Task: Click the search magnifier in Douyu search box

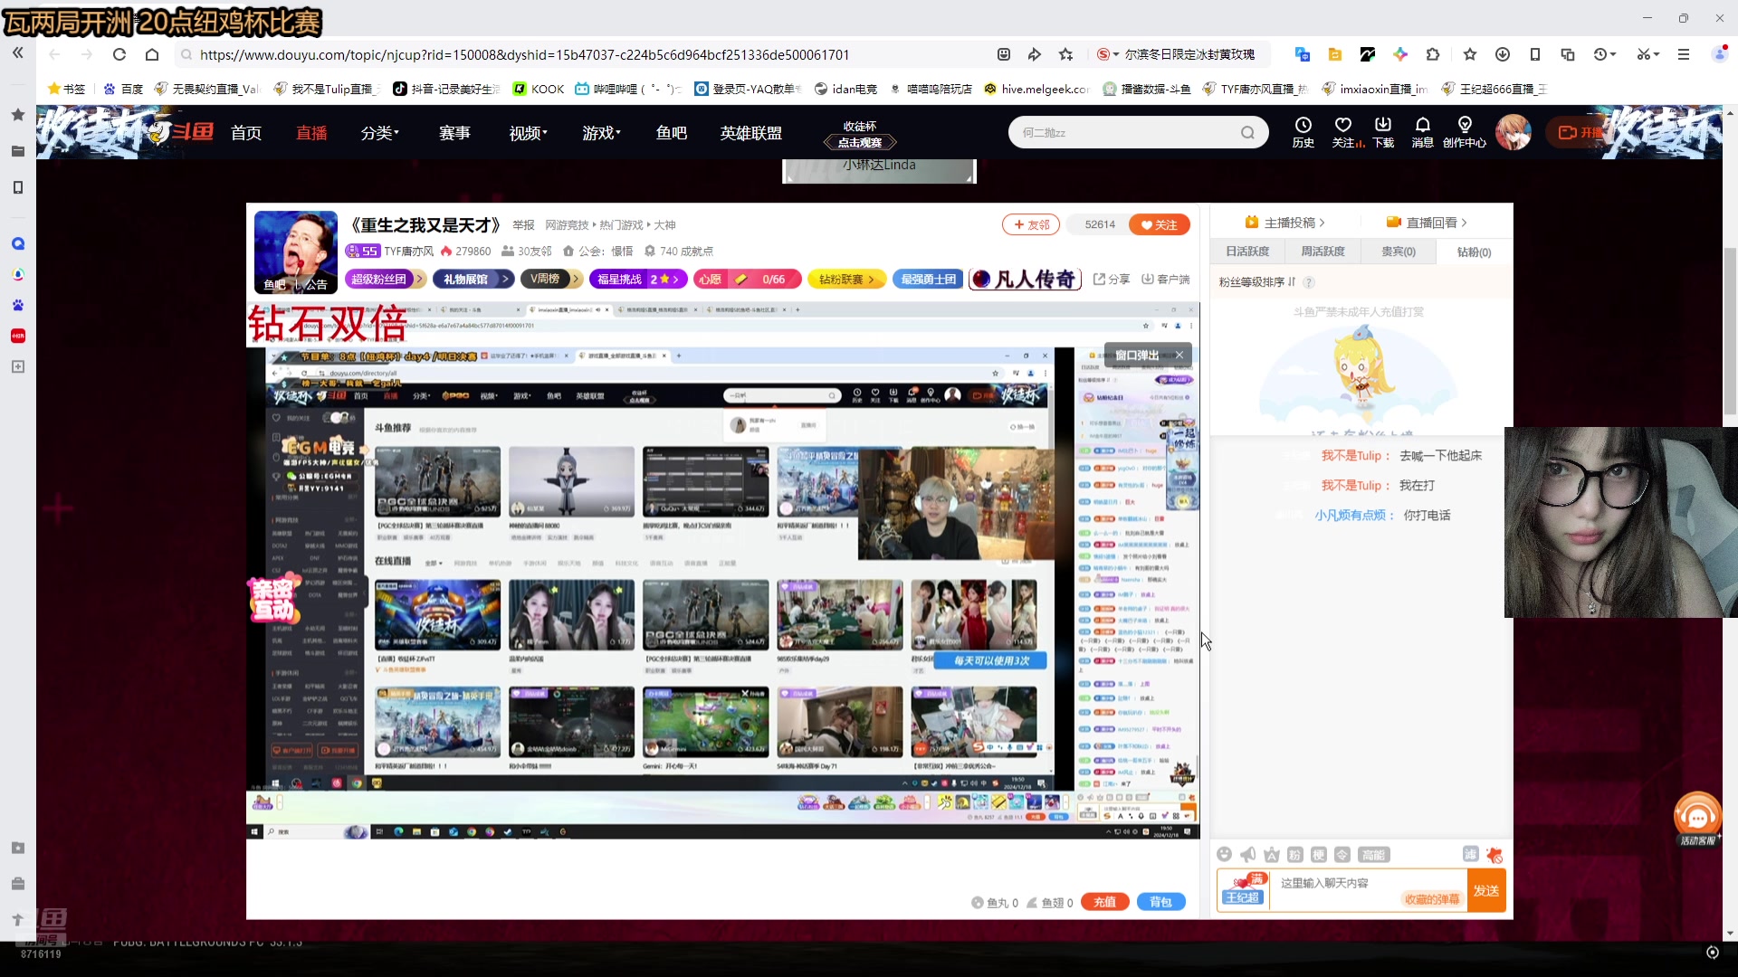Action: click(x=1247, y=133)
